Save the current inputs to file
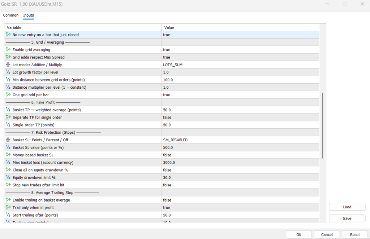This screenshot has width=370, height=239. (x=347, y=218)
